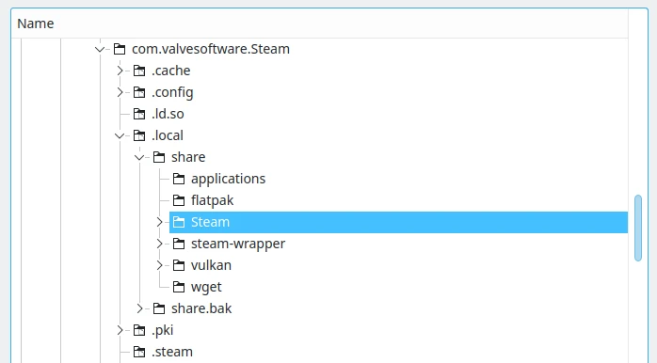This screenshot has width=657, height=363.
Task: Select the .cache entry text
Action: 171,71
